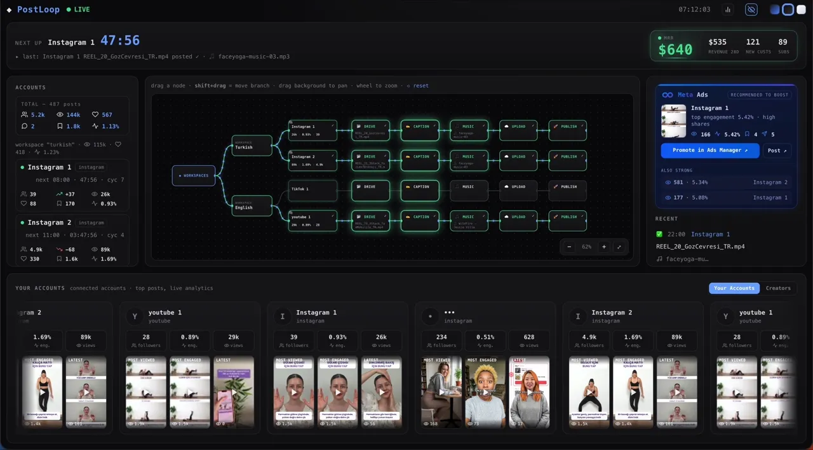
Task: Click rocket icon on Instagram 1 row's PUBLISH node
Action: [x=555, y=126]
